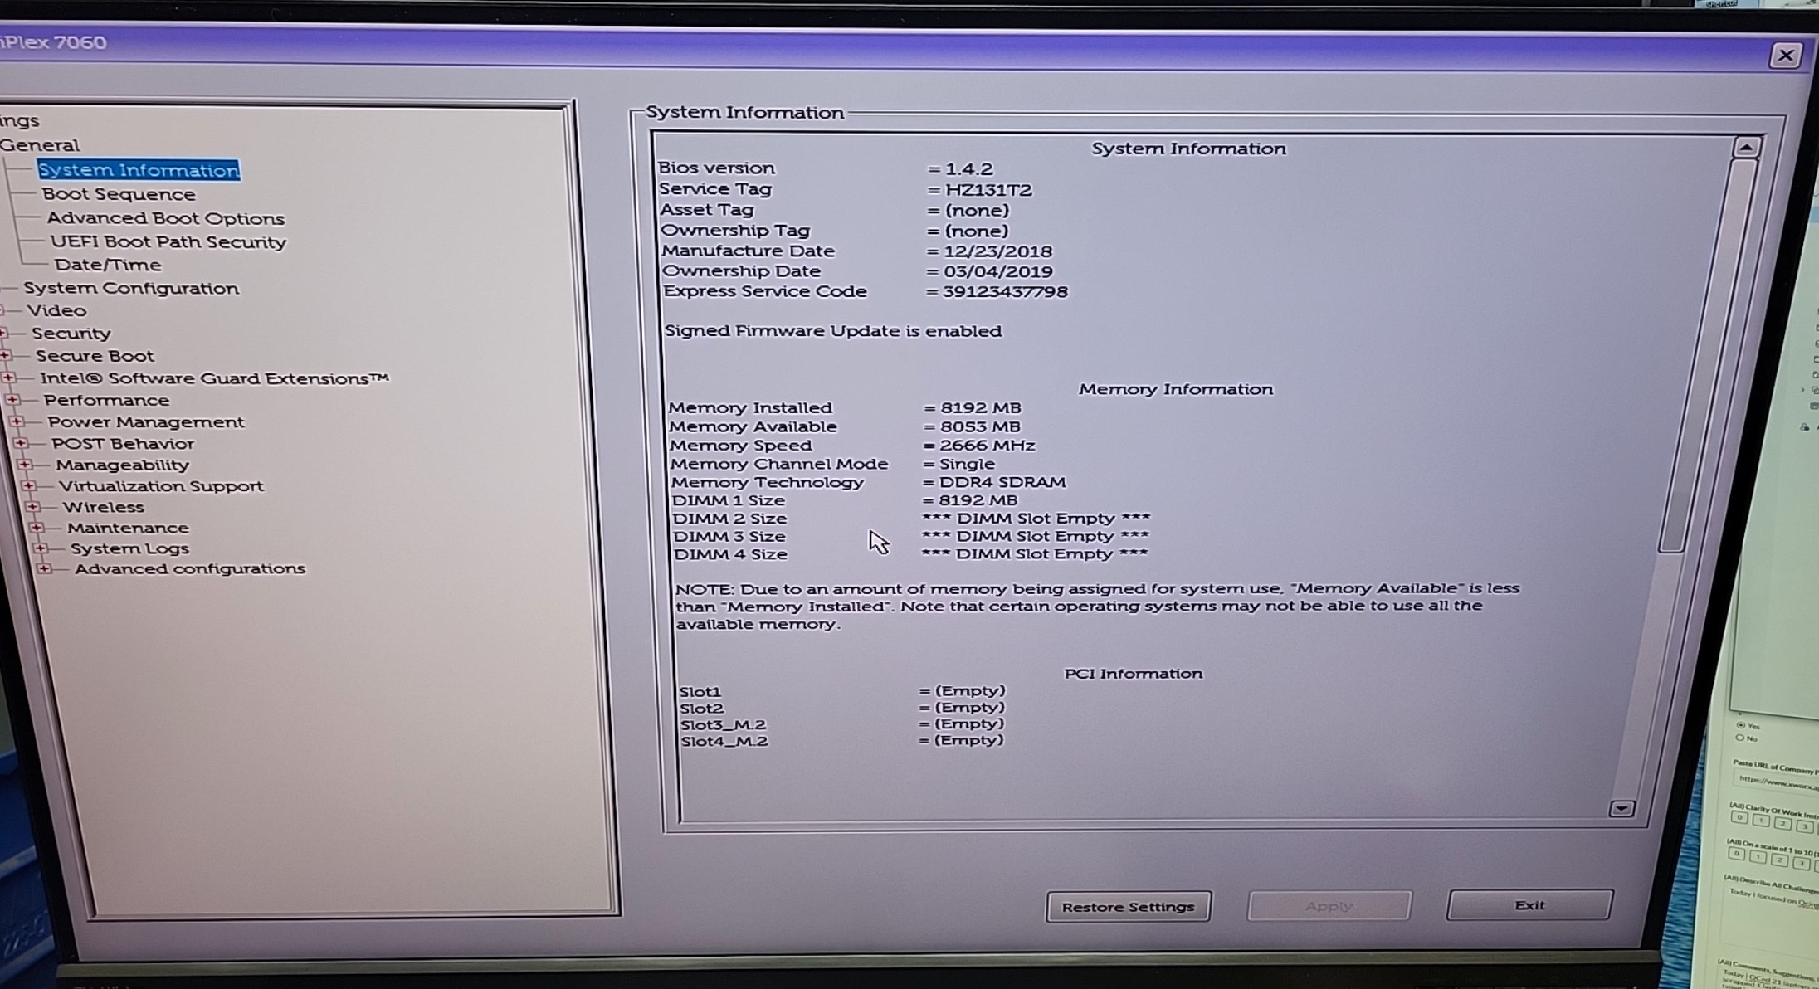Viewport: 1819px width, 989px height.
Task: Open the Date/Time settings
Action: tap(108, 265)
